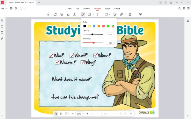The image size is (191, 119).
Task: Rotate the page view
Action: tap(61, 114)
